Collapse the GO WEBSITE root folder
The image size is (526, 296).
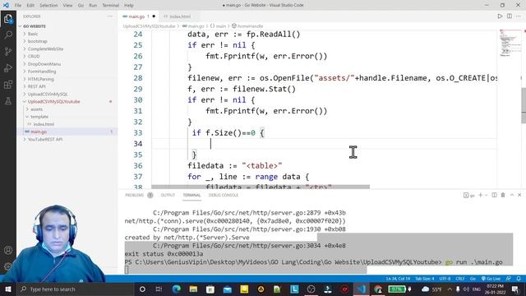35,26
